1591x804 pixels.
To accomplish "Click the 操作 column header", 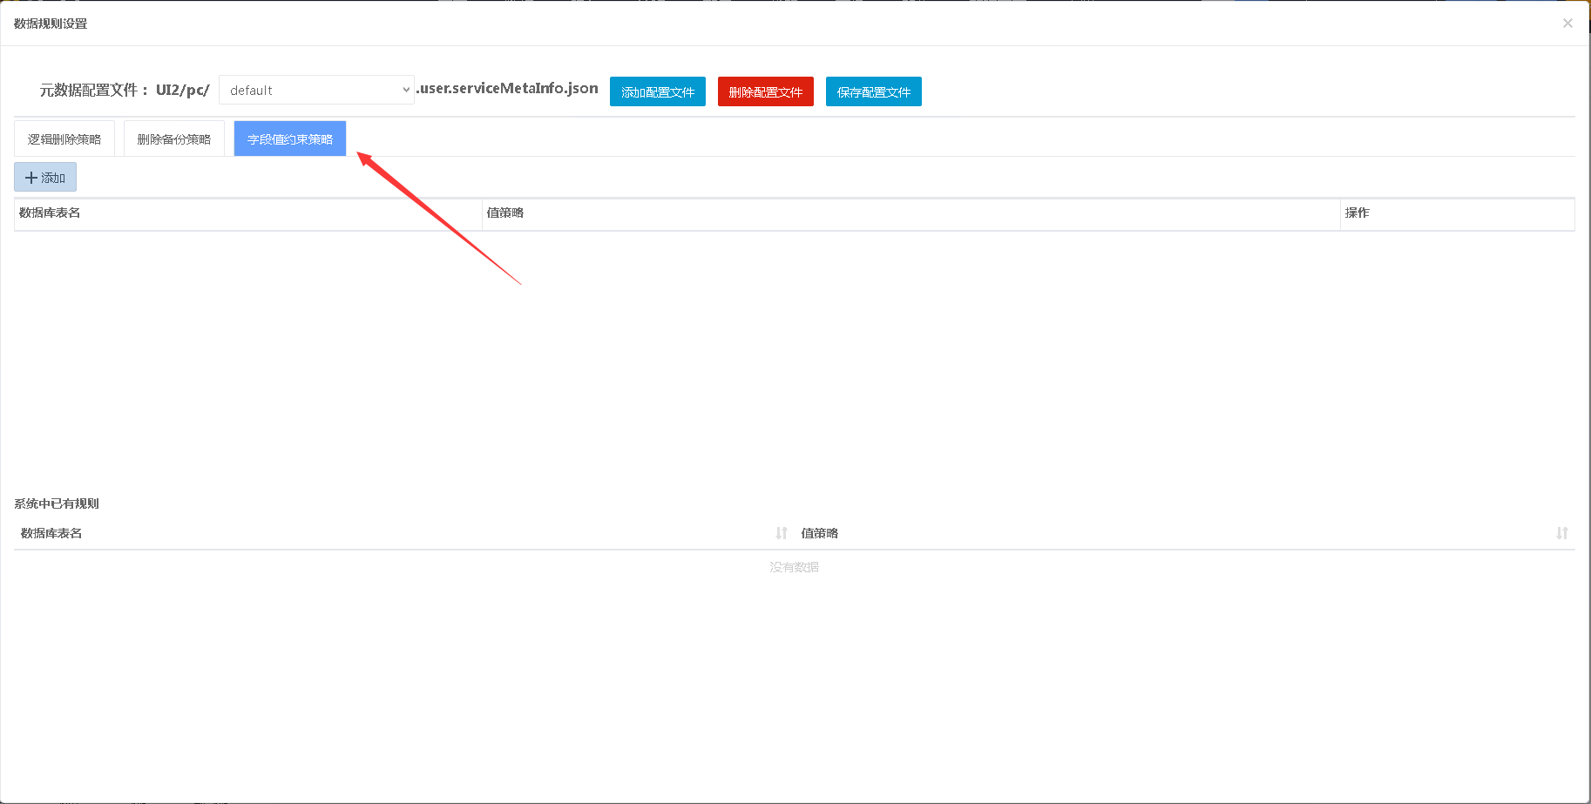I will point(1357,213).
